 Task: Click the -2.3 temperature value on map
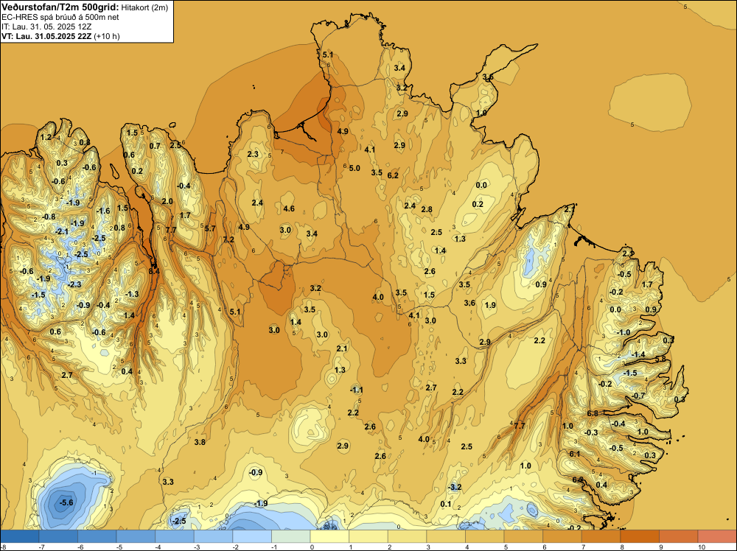click(x=74, y=284)
